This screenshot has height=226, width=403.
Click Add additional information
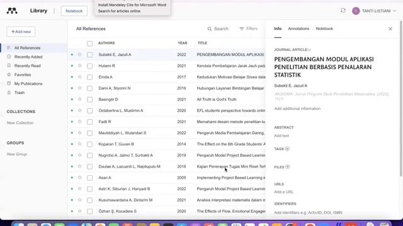tap(297, 109)
